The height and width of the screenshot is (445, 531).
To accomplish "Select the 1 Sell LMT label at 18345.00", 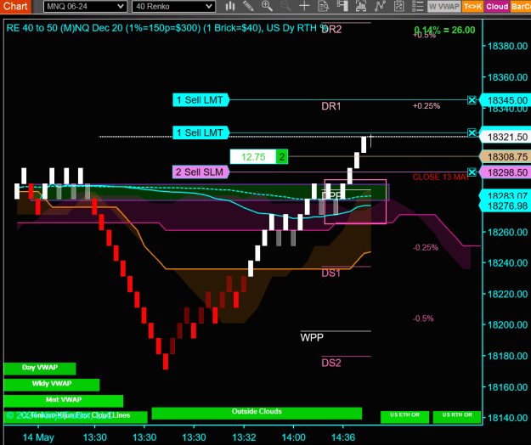I will pos(201,100).
